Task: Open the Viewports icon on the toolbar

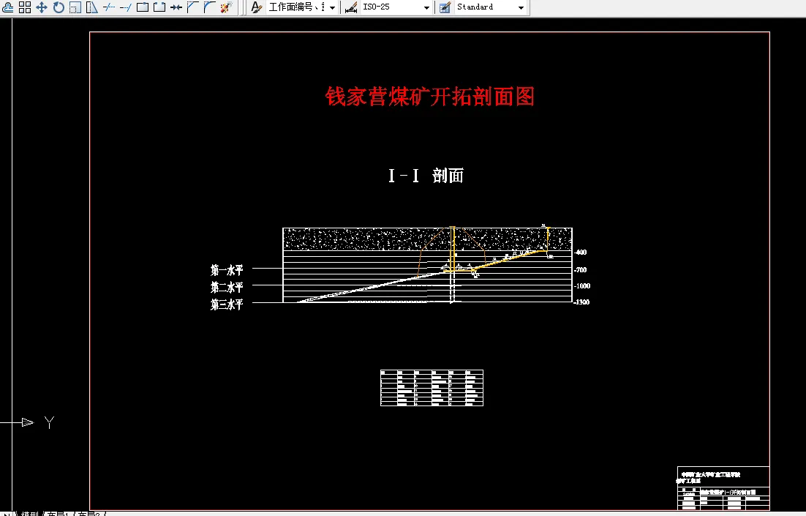Action: 24,7
